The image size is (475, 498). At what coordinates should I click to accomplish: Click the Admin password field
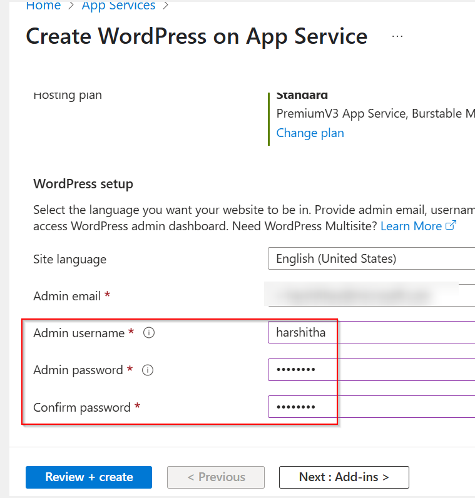(x=371, y=369)
